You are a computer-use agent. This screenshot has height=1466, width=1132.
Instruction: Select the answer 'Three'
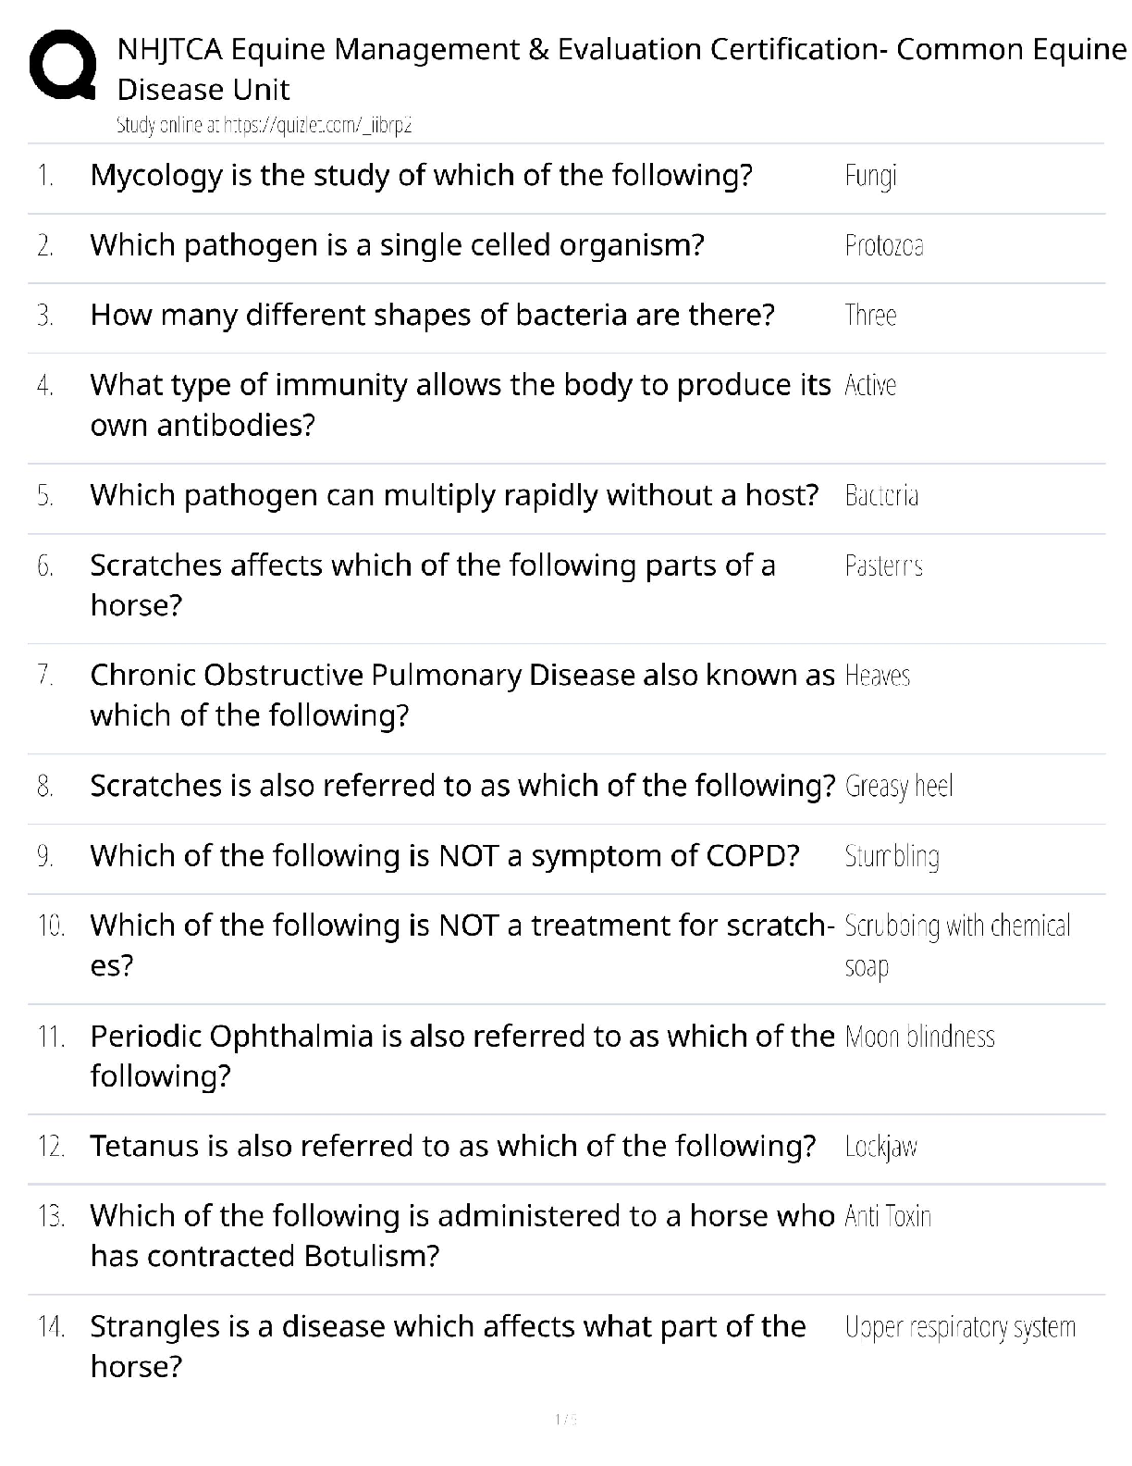click(x=870, y=316)
